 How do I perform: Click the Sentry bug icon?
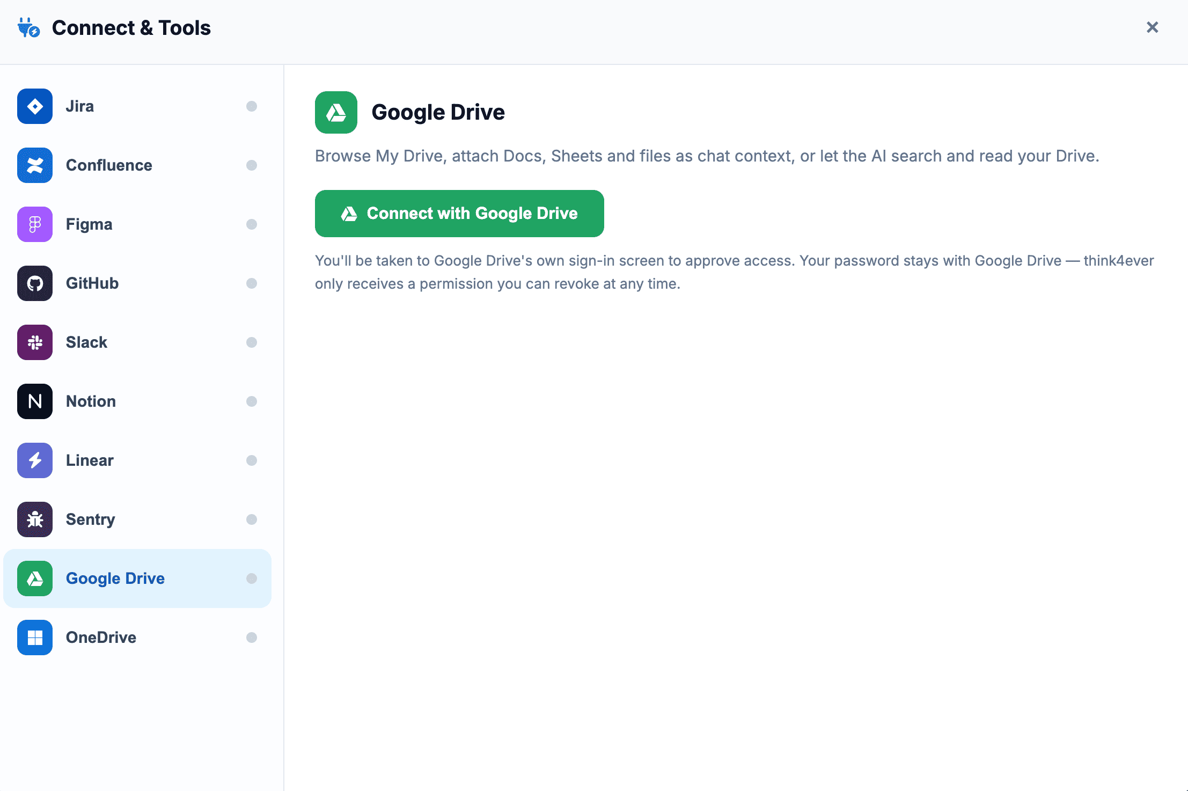point(35,519)
